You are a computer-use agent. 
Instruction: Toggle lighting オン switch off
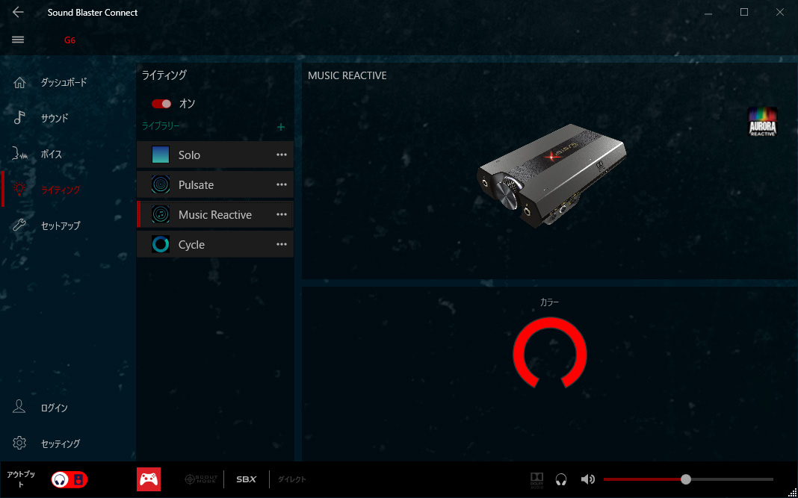[x=161, y=104]
